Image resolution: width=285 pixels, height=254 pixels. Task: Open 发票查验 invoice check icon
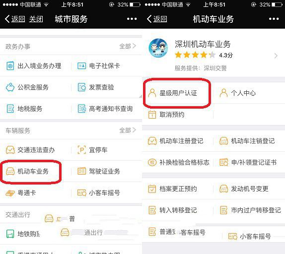tap(81, 87)
